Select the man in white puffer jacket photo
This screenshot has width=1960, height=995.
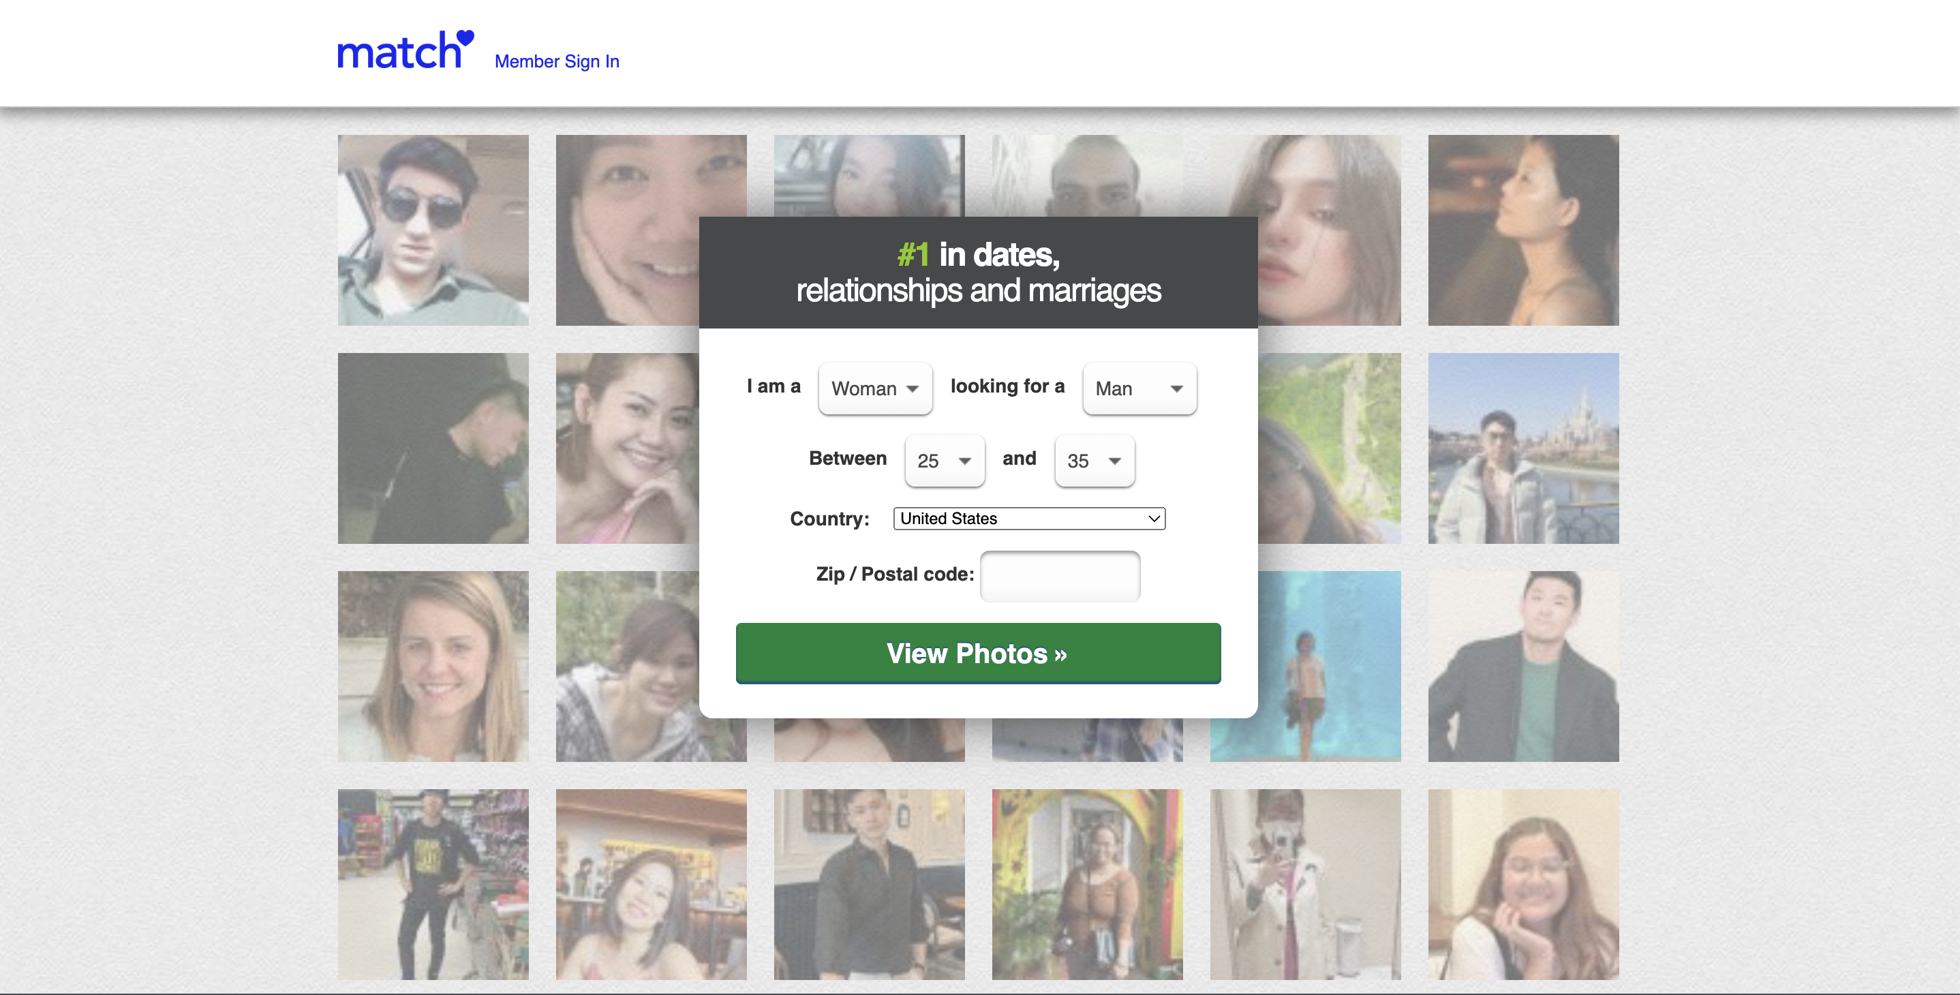(1523, 448)
